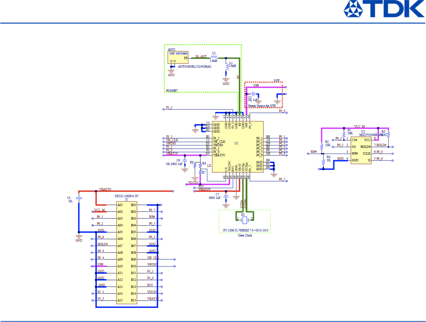Click the 'P1_3' net label at upper left

coord(169,108)
